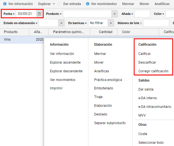This screenshot has height=146, width=174.
Task: Select Explorar descendente menu entry
Action: (x=66, y=71)
